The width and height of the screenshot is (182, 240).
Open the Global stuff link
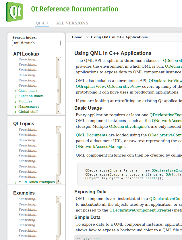pyautogui.click(x=28, y=112)
